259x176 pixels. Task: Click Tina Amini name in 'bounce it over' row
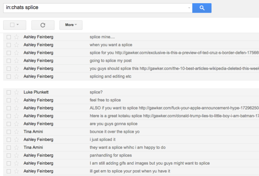click(33, 132)
